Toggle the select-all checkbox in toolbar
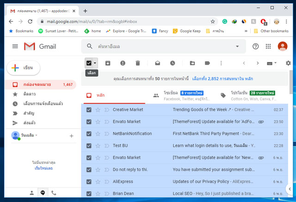The height and width of the screenshot is (202, 296). [89, 63]
